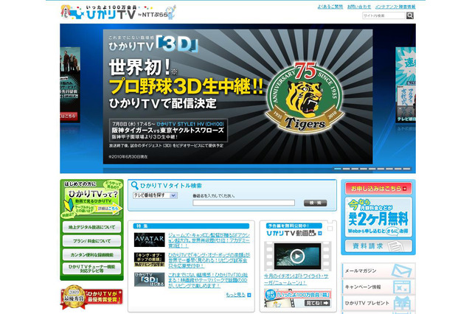This screenshot has width=472, height=314.
Task: Click the arrow icon next to もっと見る
Action: pos(249,295)
